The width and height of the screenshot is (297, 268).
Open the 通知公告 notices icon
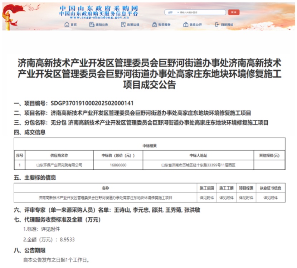click(x=92, y=24)
